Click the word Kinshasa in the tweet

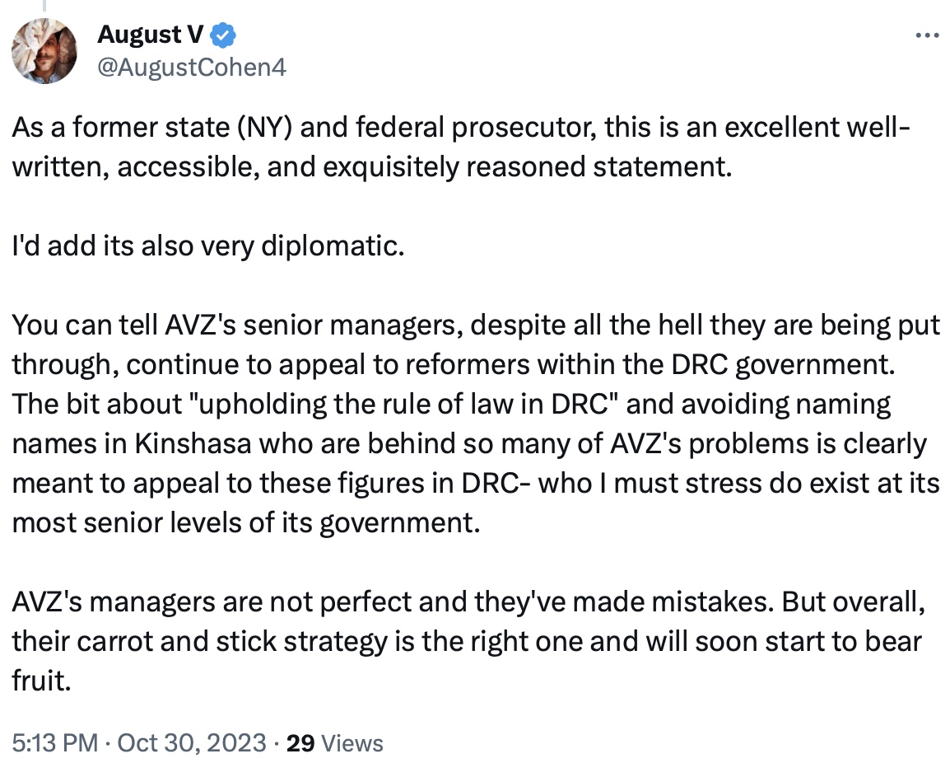pos(193,443)
